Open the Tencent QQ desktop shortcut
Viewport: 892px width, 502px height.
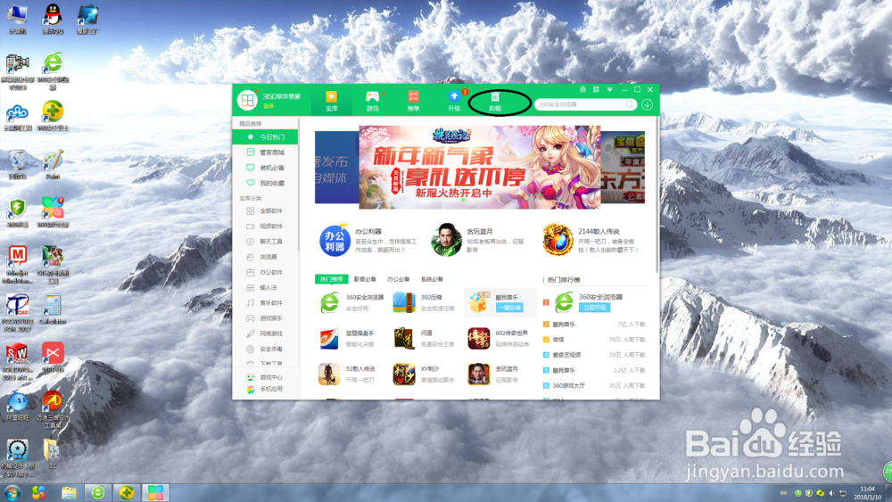[x=53, y=18]
